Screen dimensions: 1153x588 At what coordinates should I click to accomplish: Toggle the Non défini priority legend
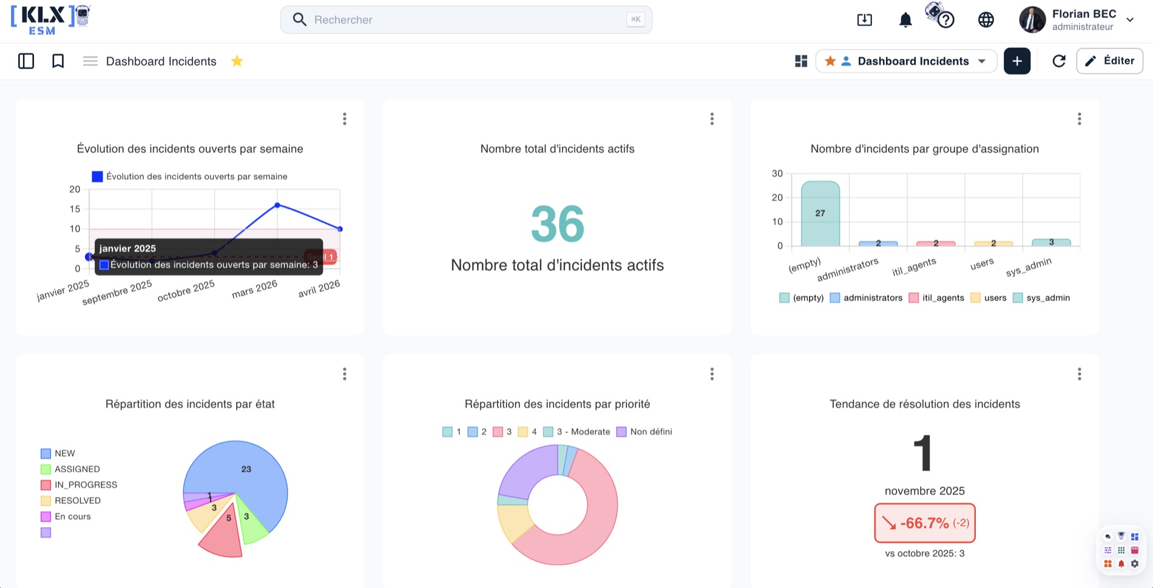click(x=644, y=432)
